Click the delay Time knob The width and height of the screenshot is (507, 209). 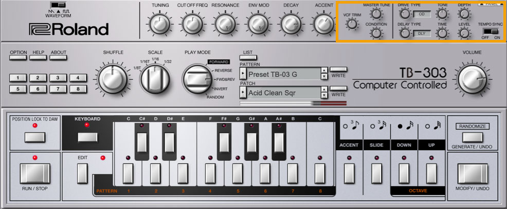coord(442,33)
